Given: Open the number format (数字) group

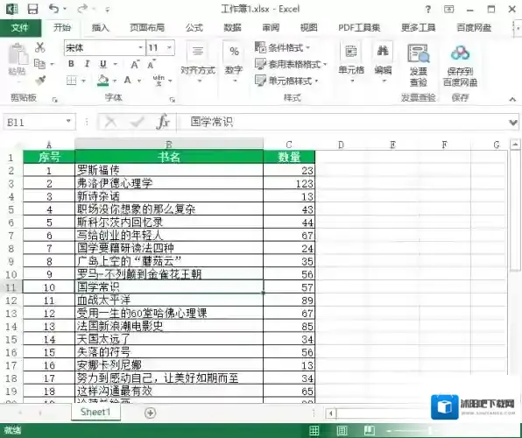Looking at the screenshot, I should pyautogui.click(x=234, y=61).
